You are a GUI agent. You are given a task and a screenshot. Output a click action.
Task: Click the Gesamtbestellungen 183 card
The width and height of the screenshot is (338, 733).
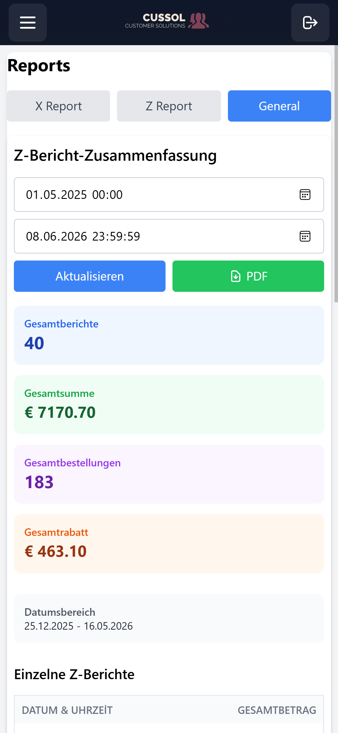pos(169,474)
